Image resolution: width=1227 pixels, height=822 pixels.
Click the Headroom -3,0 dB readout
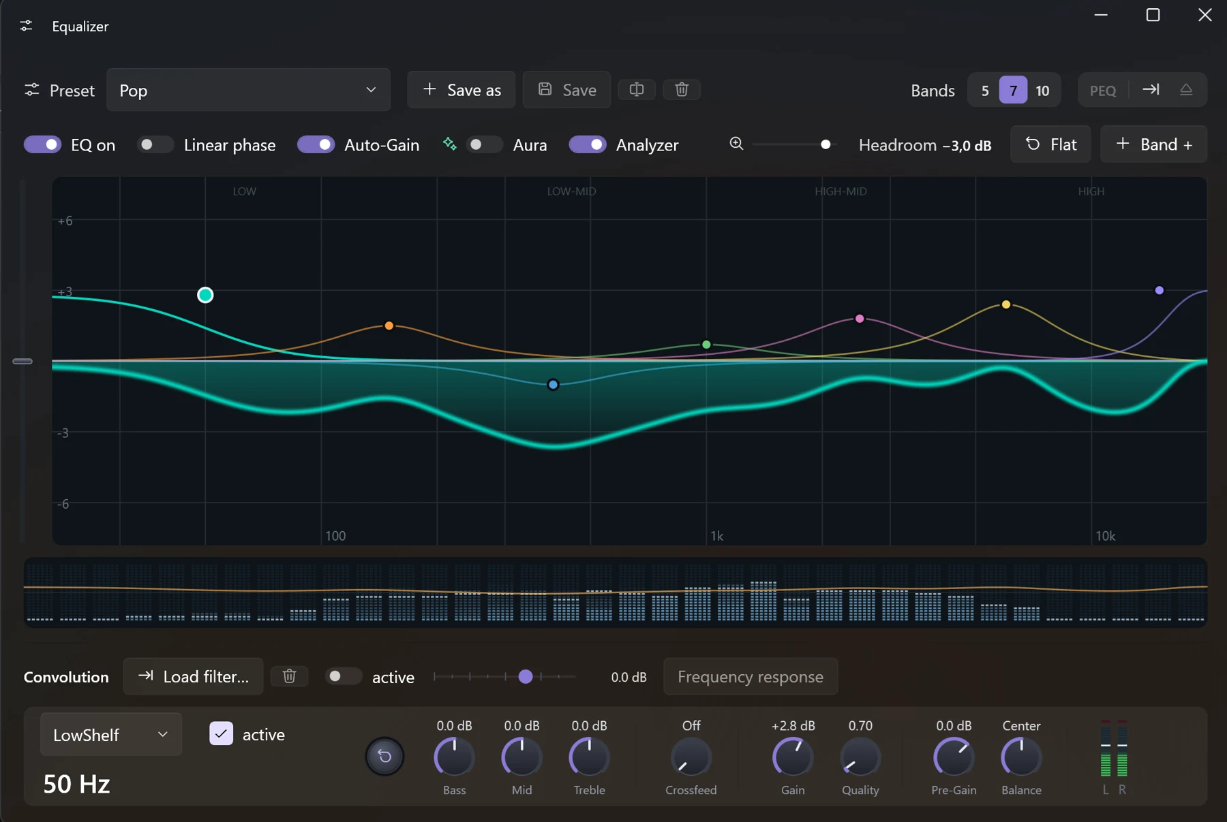click(x=925, y=145)
